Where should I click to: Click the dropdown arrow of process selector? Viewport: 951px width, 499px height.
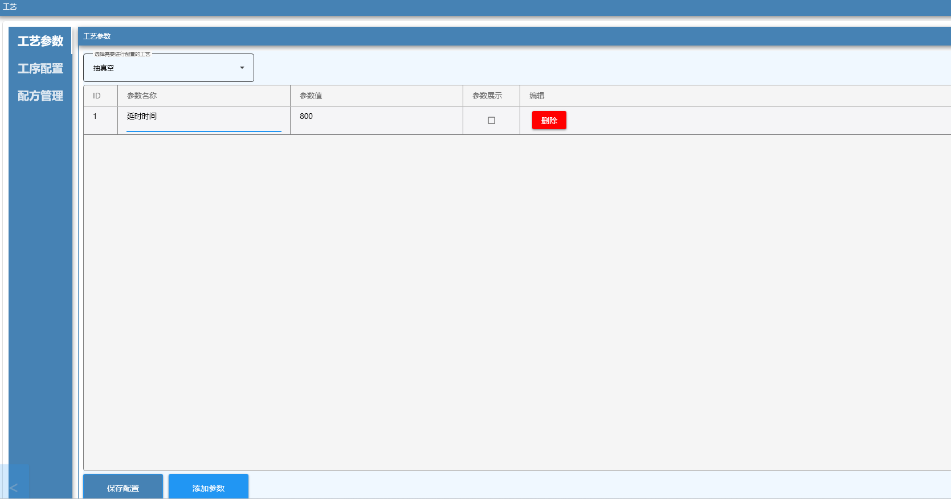point(242,68)
